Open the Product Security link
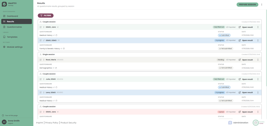The width and height of the screenshot is (267, 126). pos(69,122)
